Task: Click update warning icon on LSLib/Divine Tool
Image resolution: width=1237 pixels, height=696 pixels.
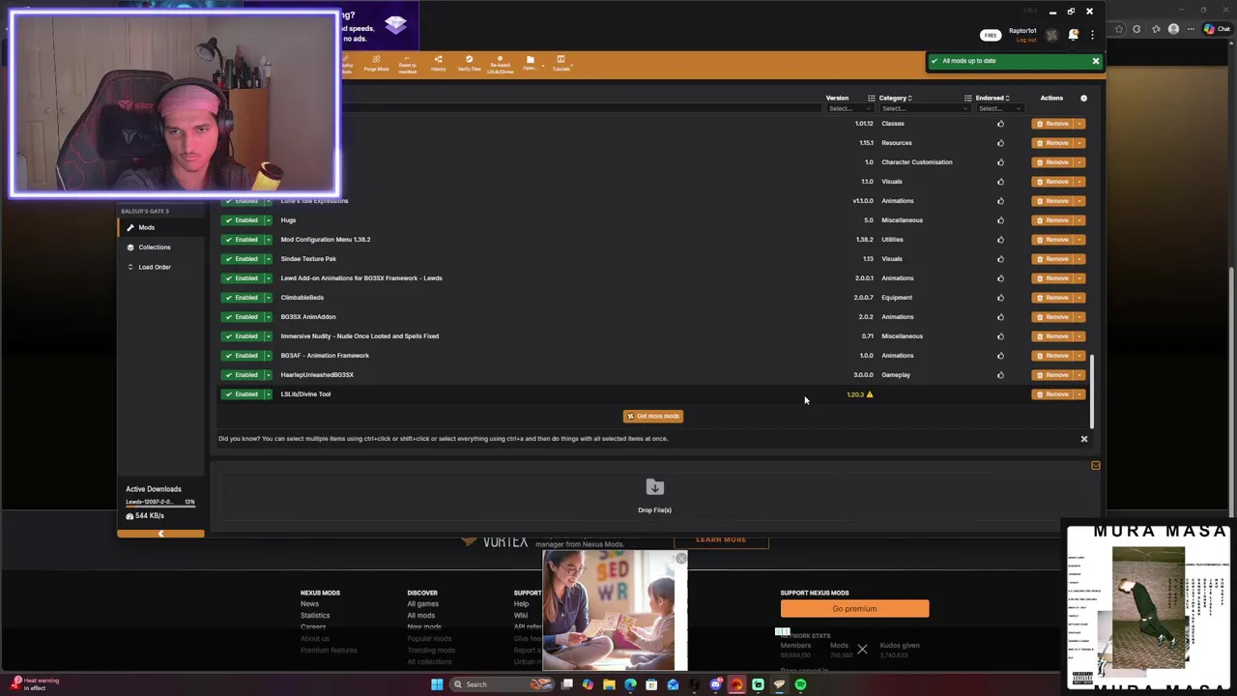Action: pyautogui.click(x=870, y=394)
